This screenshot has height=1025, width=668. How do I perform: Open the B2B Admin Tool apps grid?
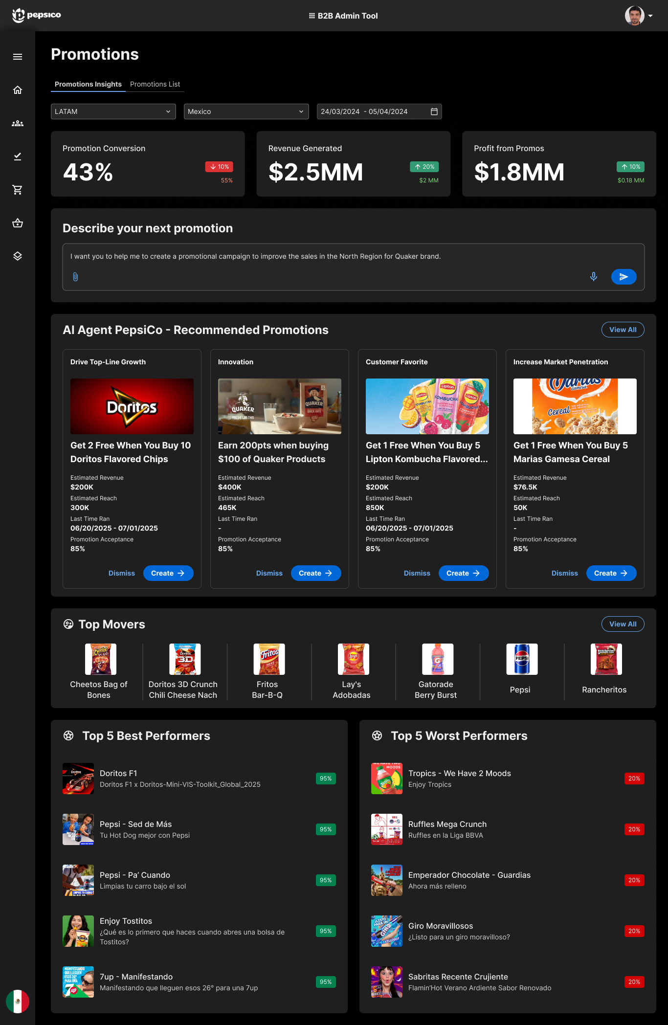[x=312, y=16]
